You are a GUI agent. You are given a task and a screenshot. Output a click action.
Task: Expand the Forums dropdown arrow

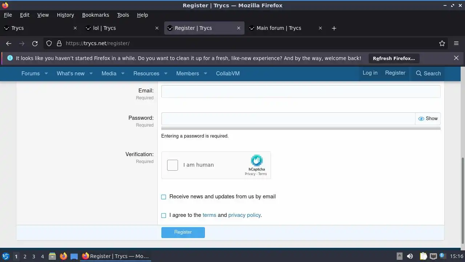click(x=46, y=74)
